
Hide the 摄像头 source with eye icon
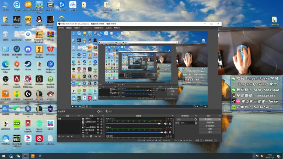click(98, 119)
